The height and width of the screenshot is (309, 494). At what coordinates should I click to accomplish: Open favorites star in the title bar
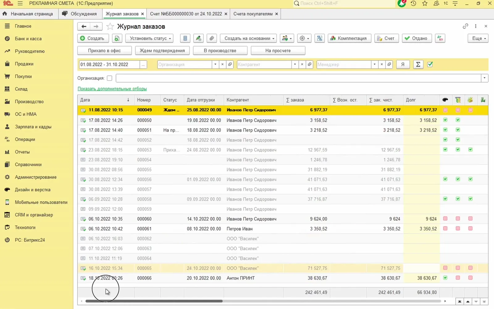pyautogui.click(x=425, y=3)
